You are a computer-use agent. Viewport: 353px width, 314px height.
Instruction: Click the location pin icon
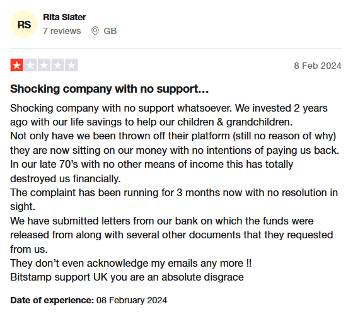coord(95,31)
